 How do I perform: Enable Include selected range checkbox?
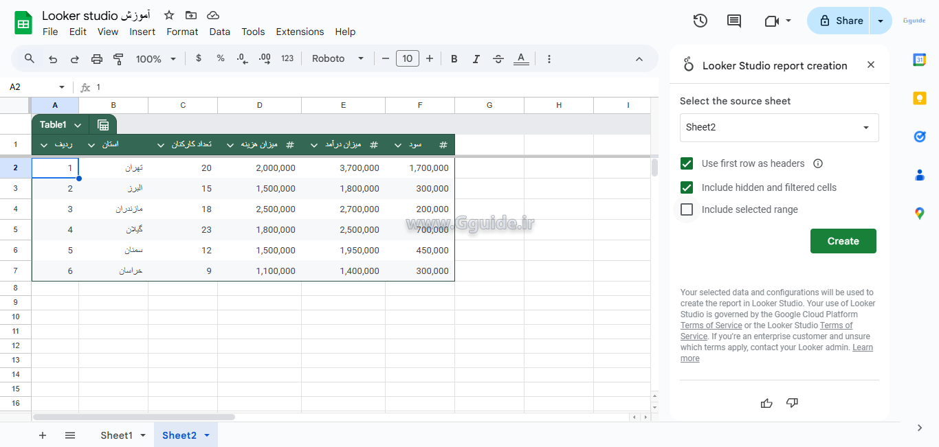686,209
